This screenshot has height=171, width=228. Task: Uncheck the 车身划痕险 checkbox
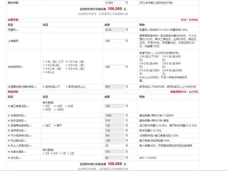[9, 151]
